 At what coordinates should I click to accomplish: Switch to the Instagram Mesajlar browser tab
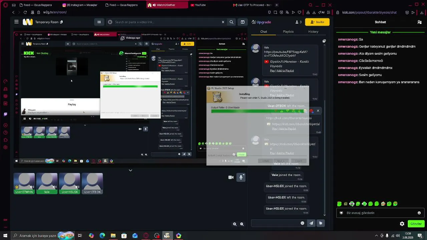(x=80, y=5)
